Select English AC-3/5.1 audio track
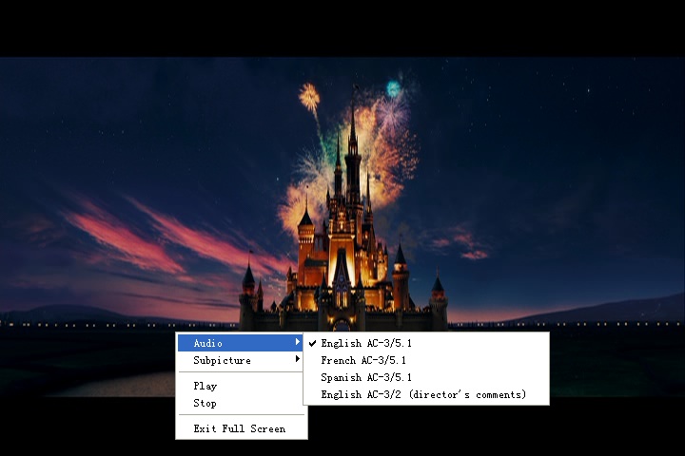The height and width of the screenshot is (456, 685). [x=426, y=343]
